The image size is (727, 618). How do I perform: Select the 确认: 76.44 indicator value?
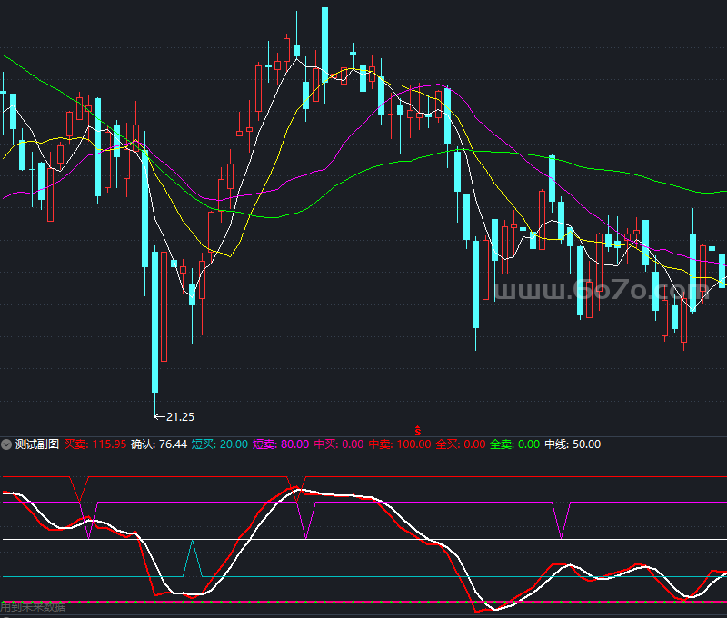(159, 444)
